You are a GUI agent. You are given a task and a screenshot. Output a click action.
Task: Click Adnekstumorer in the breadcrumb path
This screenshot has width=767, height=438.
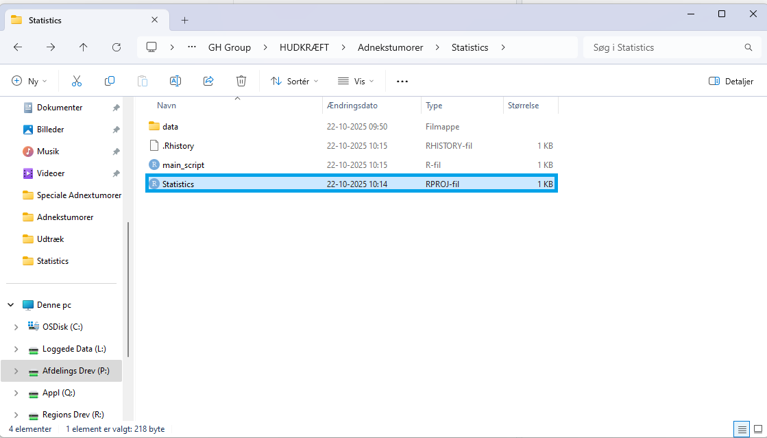click(390, 47)
